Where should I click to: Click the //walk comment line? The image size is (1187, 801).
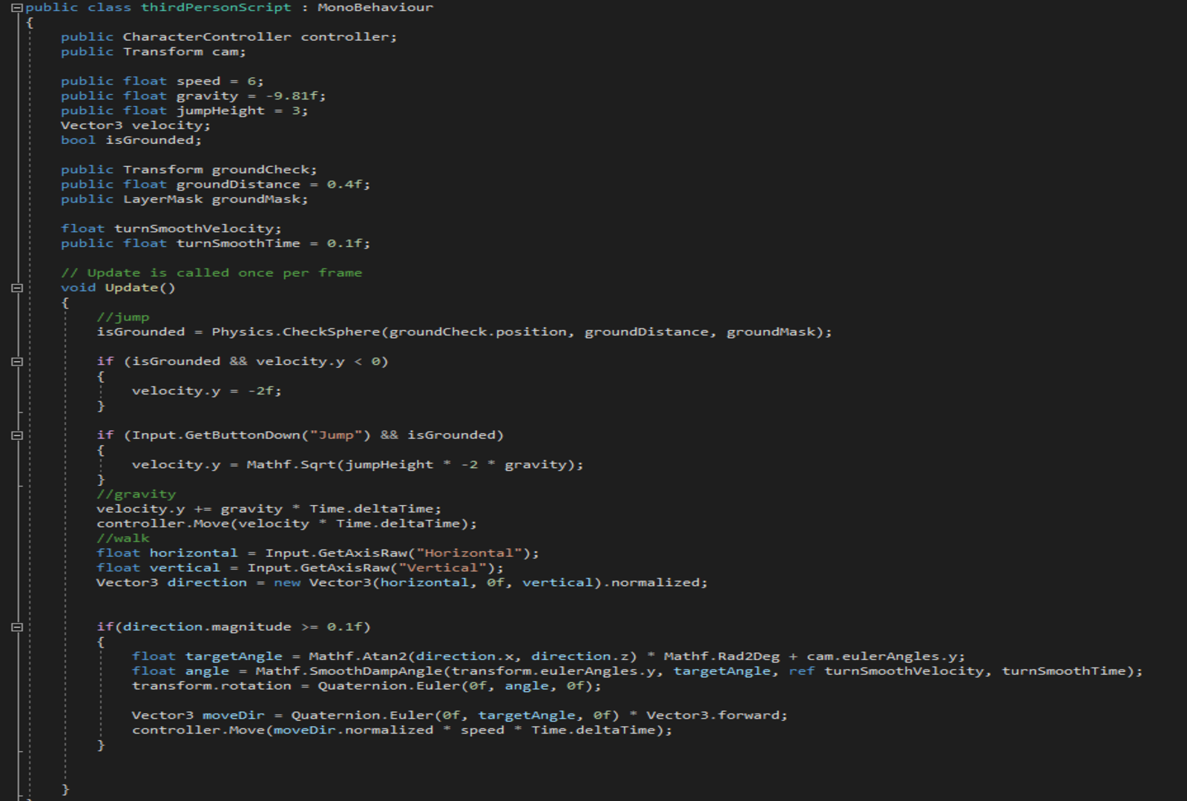point(122,538)
